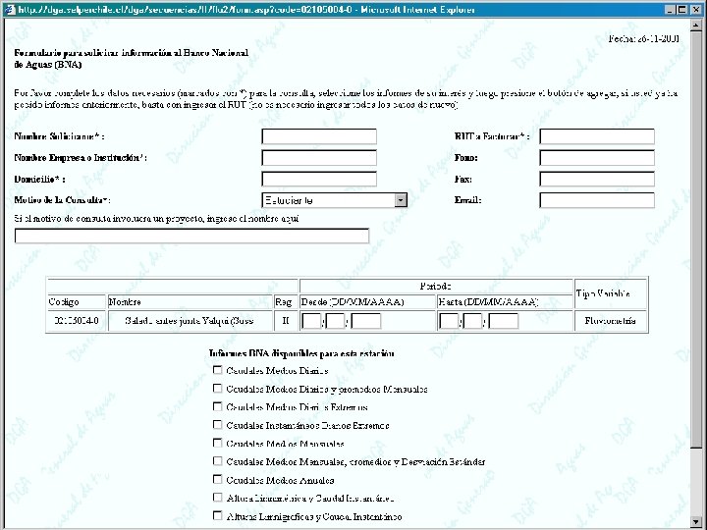Click the Fluviometría variable type cell
Screen dimensions: 707x530
click(x=611, y=321)
